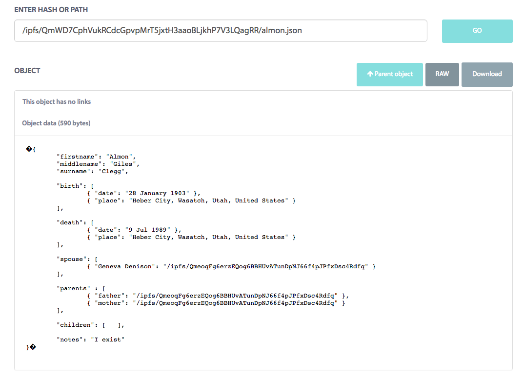Image resolution: width=524 pixels, height=379 pixels.
Task: Click the "parents" : [ key line
Action: point(81,288)
